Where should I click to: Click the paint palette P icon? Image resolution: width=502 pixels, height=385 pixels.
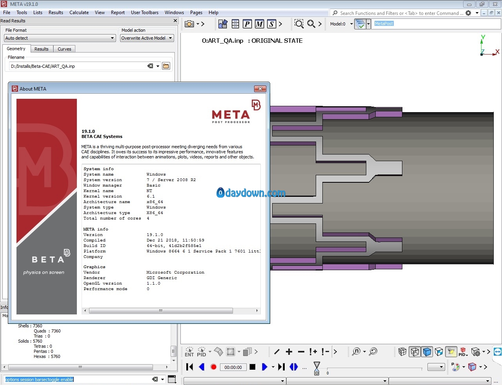pos(455,367)
